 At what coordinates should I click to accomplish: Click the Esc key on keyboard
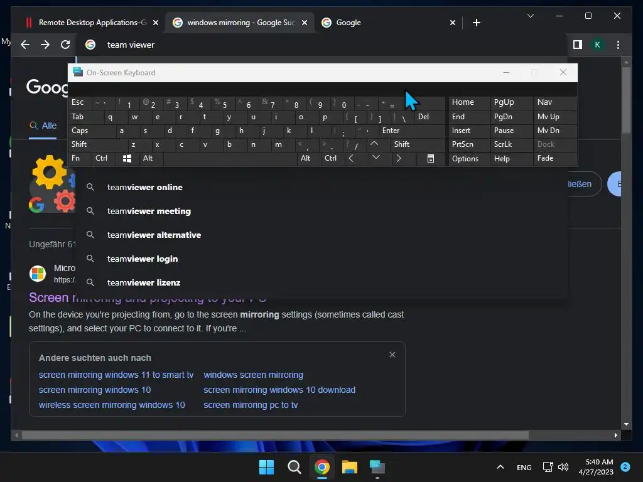[x=80, y=102]
